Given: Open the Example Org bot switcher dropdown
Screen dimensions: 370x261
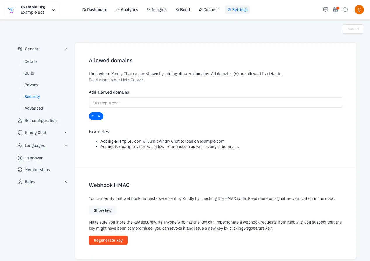Looking at the screenshot, I should click(32, 10).
